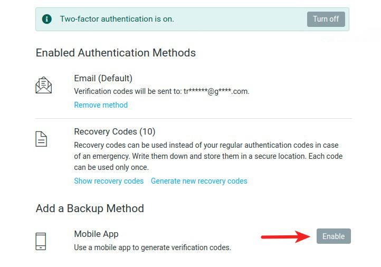381x267 pixels.
Task: Click the green two-factor status banner
Action: point(237,19)
